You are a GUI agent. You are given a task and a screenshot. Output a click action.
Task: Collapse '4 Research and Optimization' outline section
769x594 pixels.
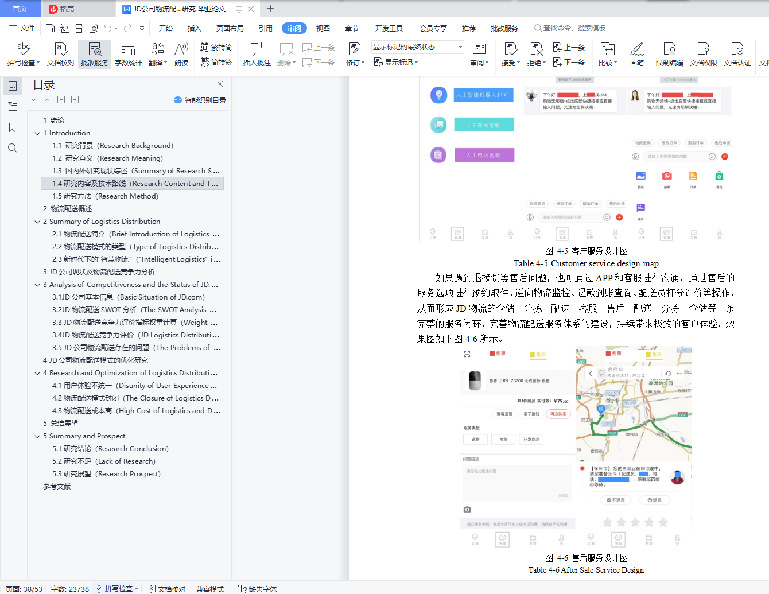tap(37, 373)
